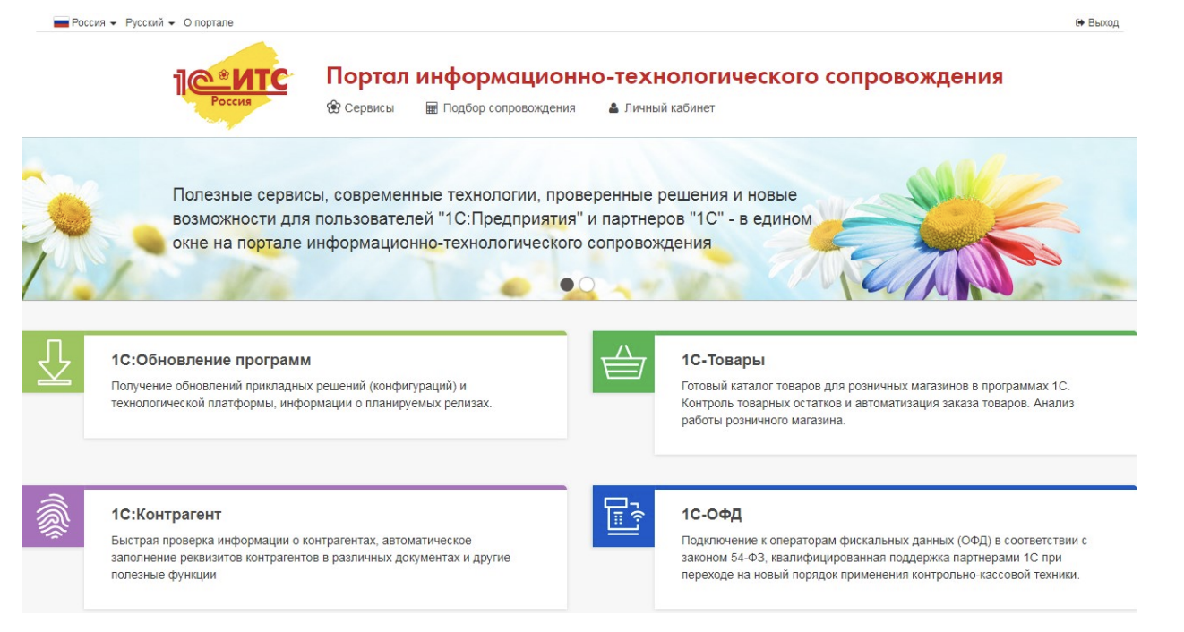Open the 1С:Контрагент service title
The width and height of the screenshot is (1184, 632).
(166, 515)
